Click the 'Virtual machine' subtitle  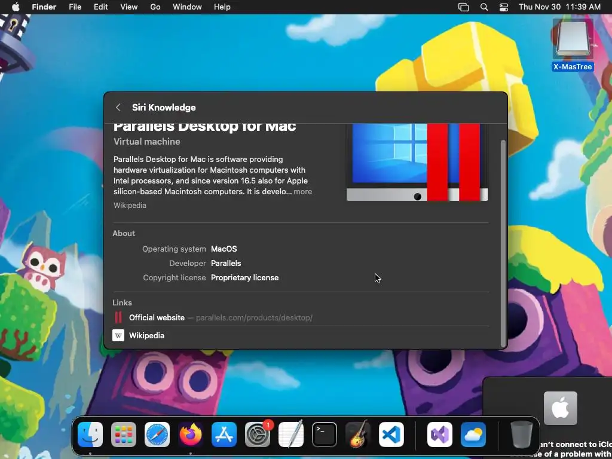tap(147, 142)
